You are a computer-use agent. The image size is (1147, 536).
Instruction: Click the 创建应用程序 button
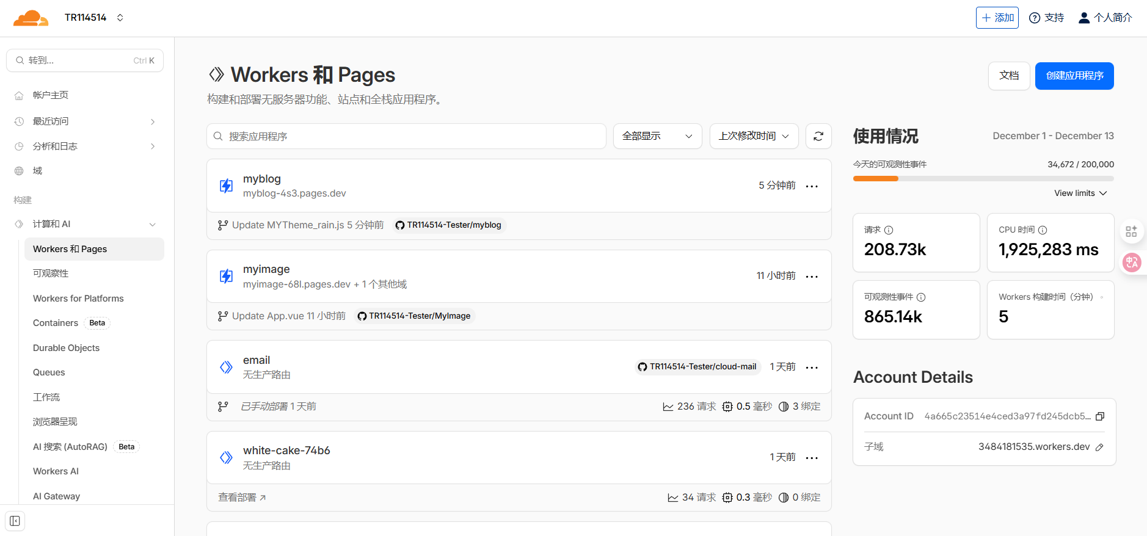coord(1074,76)
